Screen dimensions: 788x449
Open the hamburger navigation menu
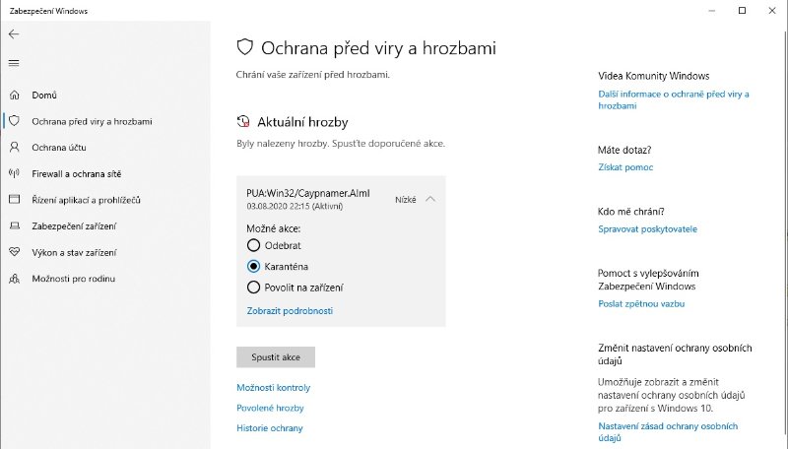click(x=14, y=63)
